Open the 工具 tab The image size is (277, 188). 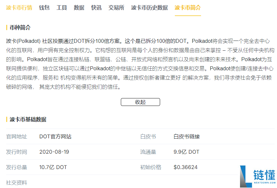pyautogui.click(x=62, y=8)
